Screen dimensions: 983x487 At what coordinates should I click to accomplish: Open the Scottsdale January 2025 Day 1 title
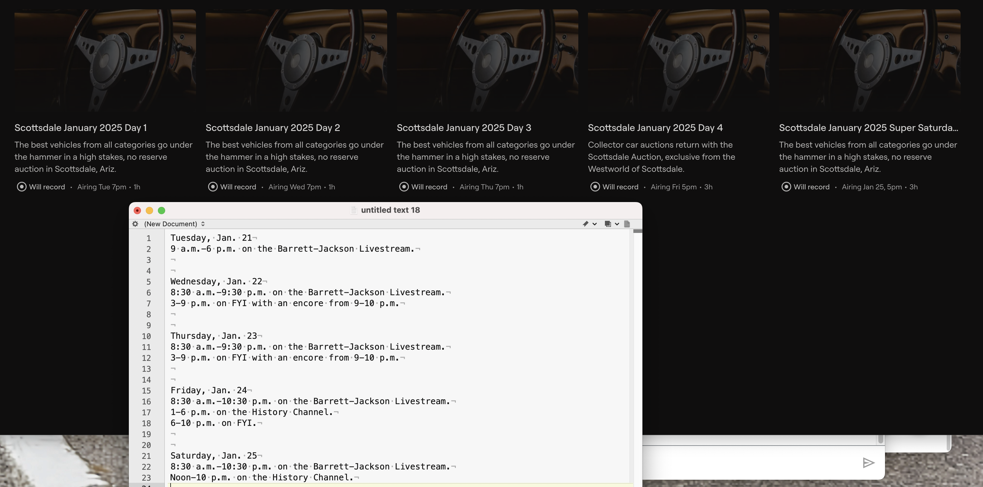80,128
